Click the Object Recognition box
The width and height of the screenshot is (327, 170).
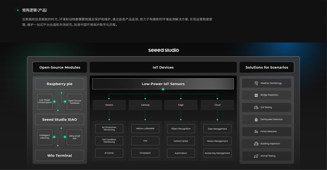(181, 129)
